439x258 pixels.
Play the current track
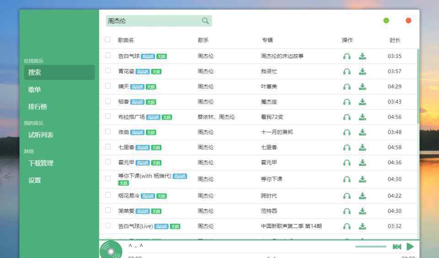point(410,247)
